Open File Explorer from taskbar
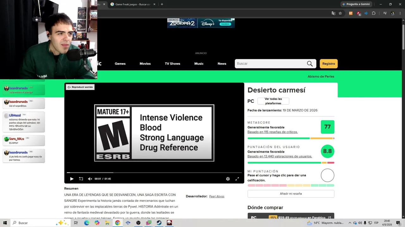The image size is (405, 227). click(x=107, y=223)
